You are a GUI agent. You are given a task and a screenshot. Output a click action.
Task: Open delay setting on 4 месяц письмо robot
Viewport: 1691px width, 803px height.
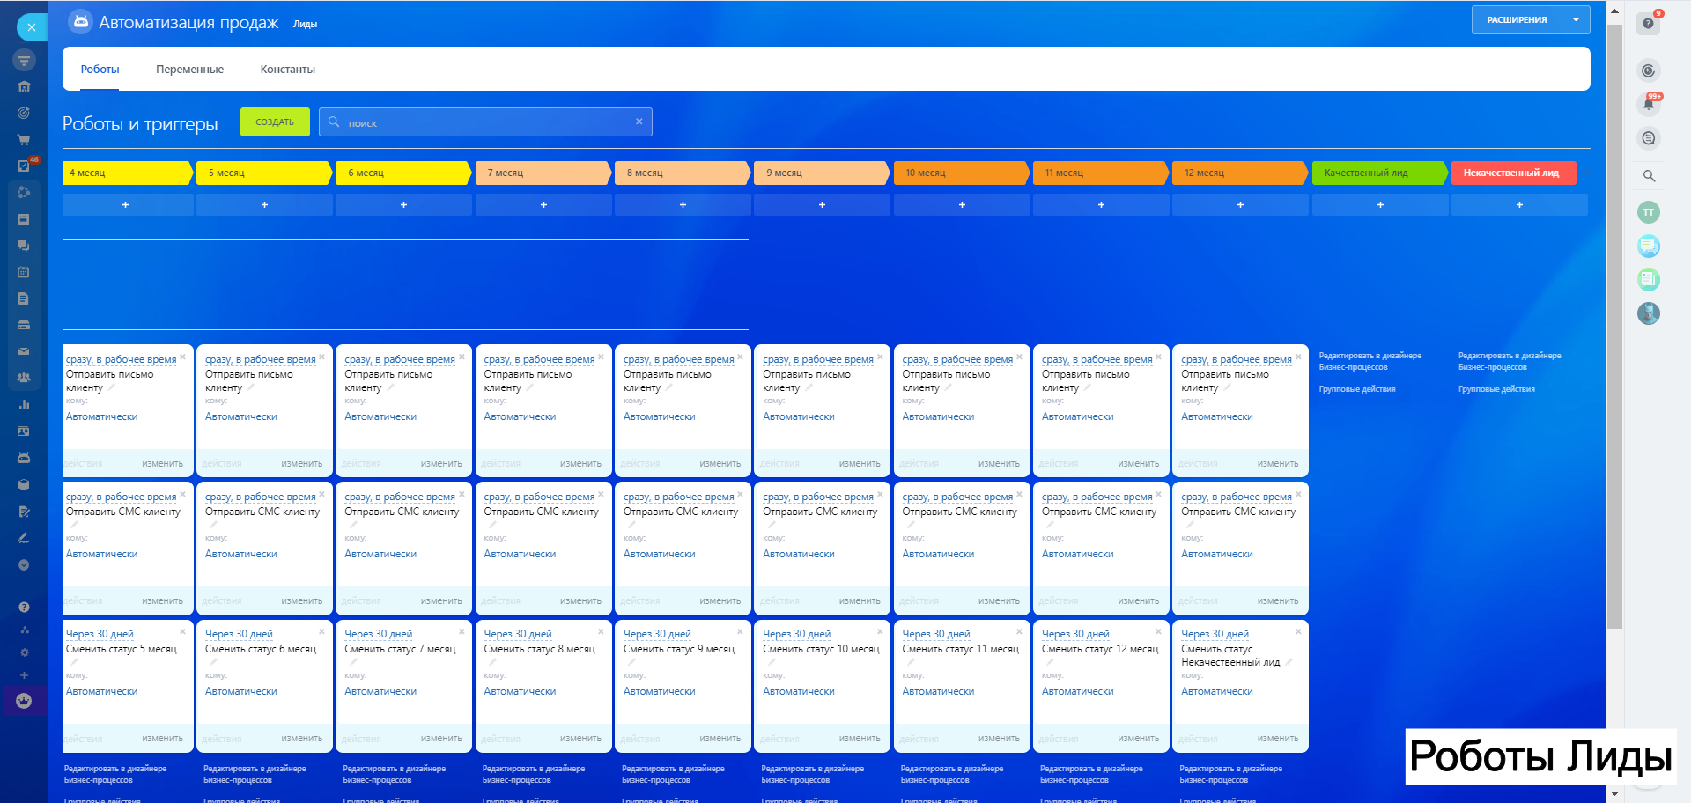click(121, 359)
